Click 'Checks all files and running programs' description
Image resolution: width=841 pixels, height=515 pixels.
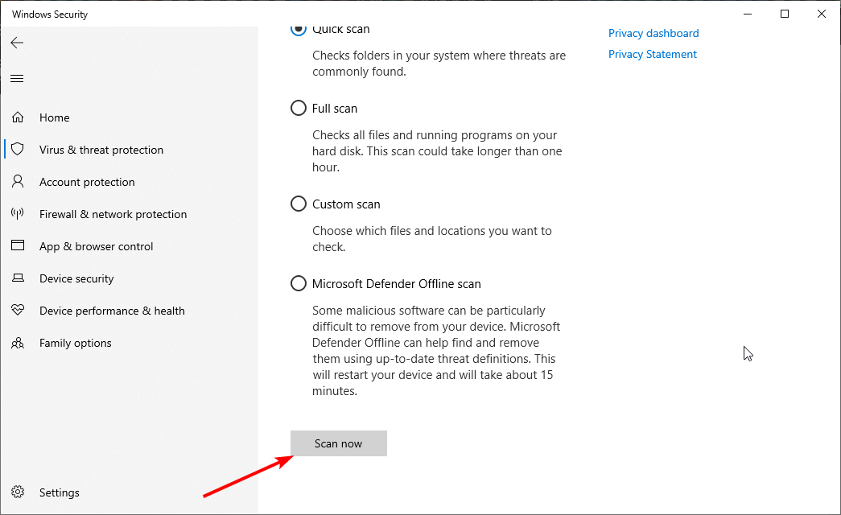coord(437,150)
